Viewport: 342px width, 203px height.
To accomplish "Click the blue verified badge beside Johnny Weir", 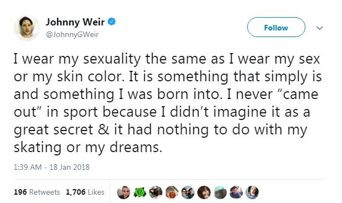I will point(111,22).
